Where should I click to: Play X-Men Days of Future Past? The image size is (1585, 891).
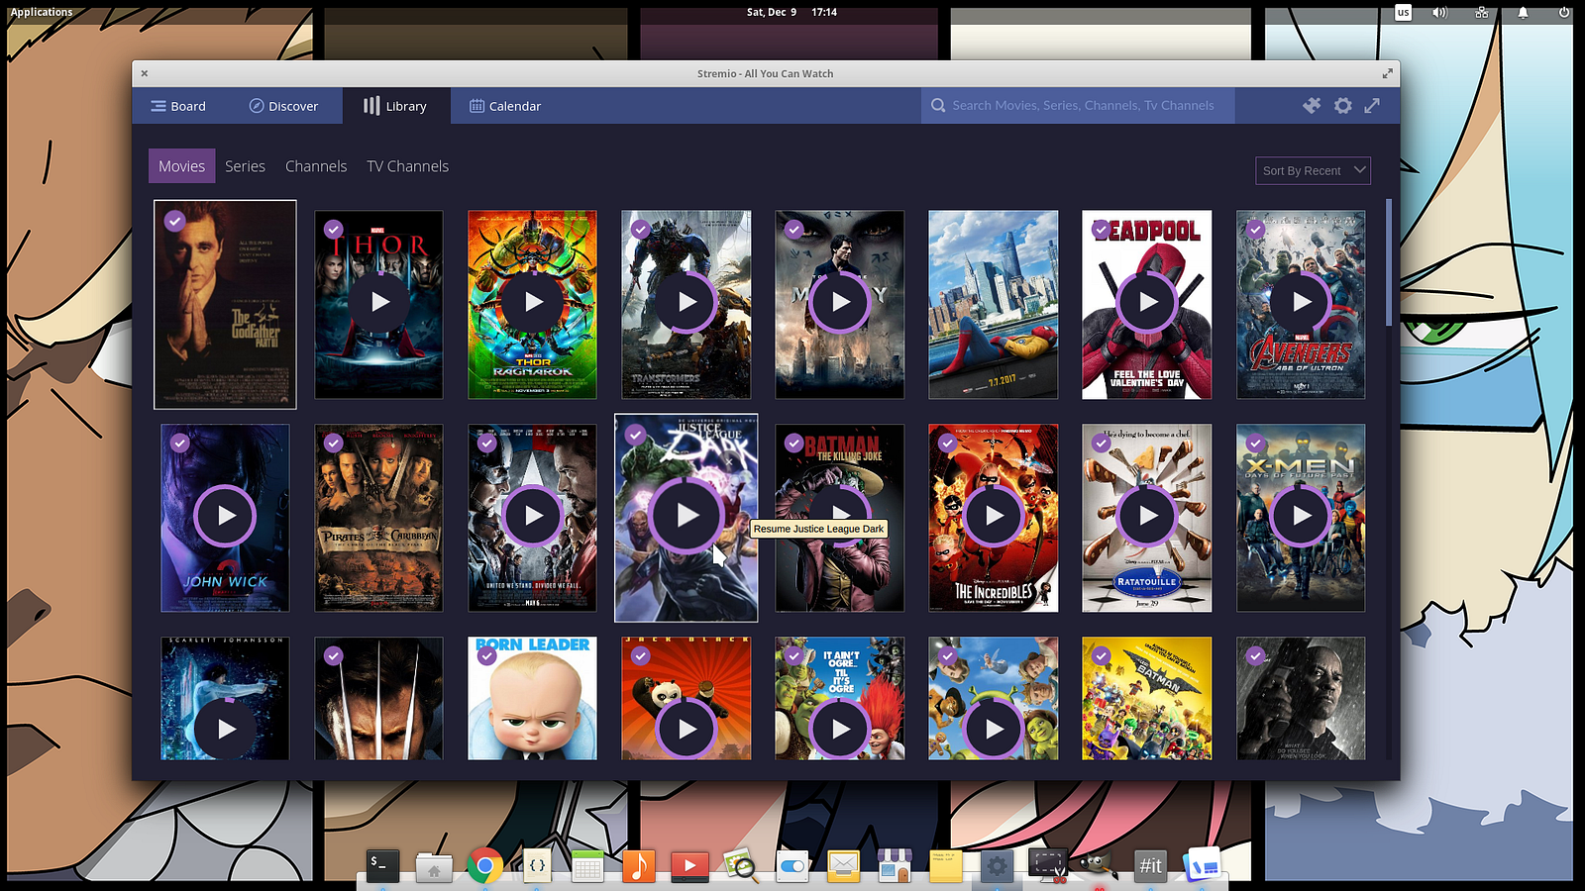click(x=1301, y=516)
